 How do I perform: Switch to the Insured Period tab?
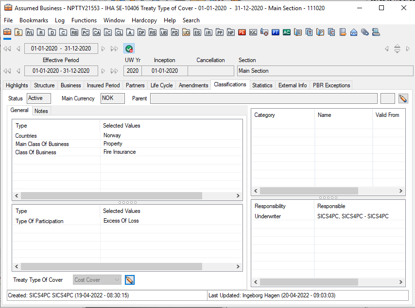(x=103, y=85)
